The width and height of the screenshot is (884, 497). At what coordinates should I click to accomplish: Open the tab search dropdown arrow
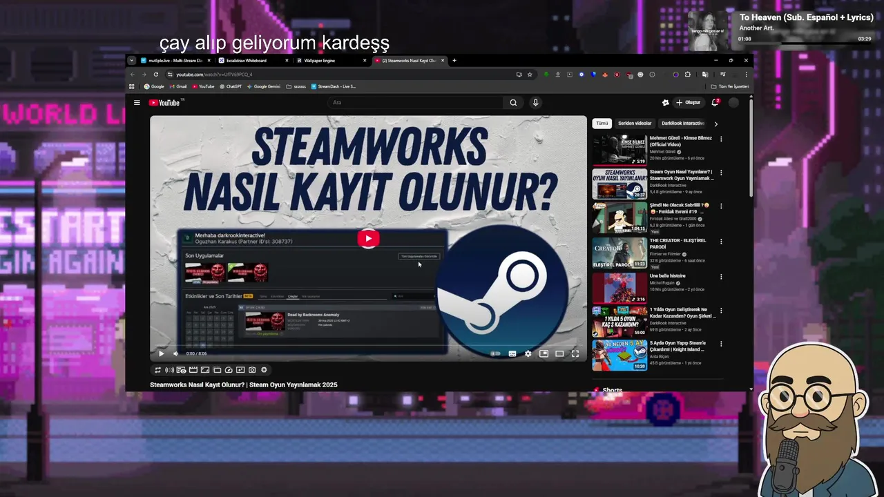[x=131, y=61]
